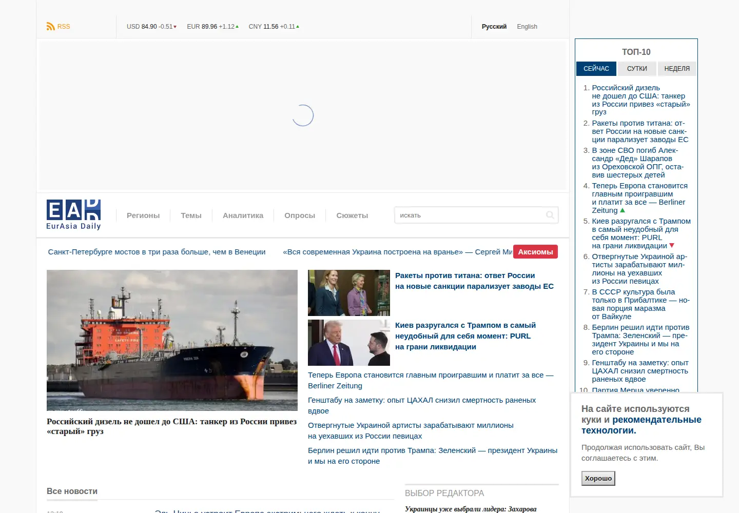Click the search magnifier icon

tap(550, 215)
